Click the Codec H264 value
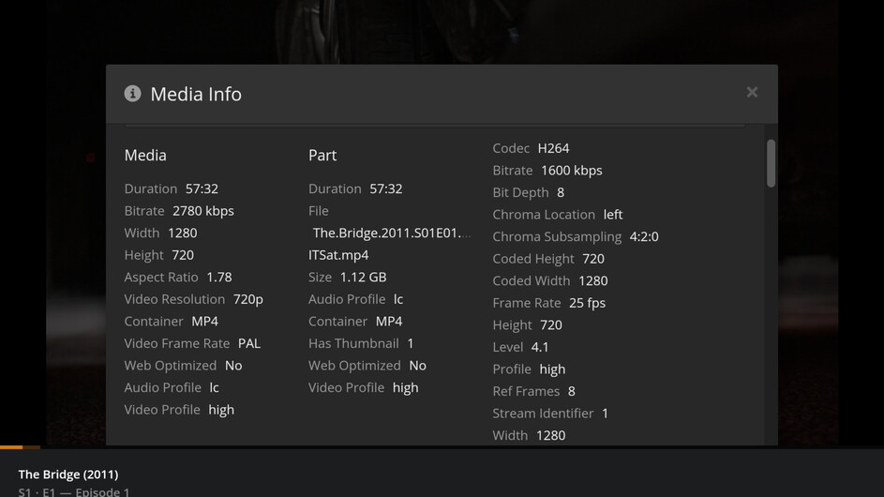This screenshot has width=884, height=497. click(x=553, y=148)
